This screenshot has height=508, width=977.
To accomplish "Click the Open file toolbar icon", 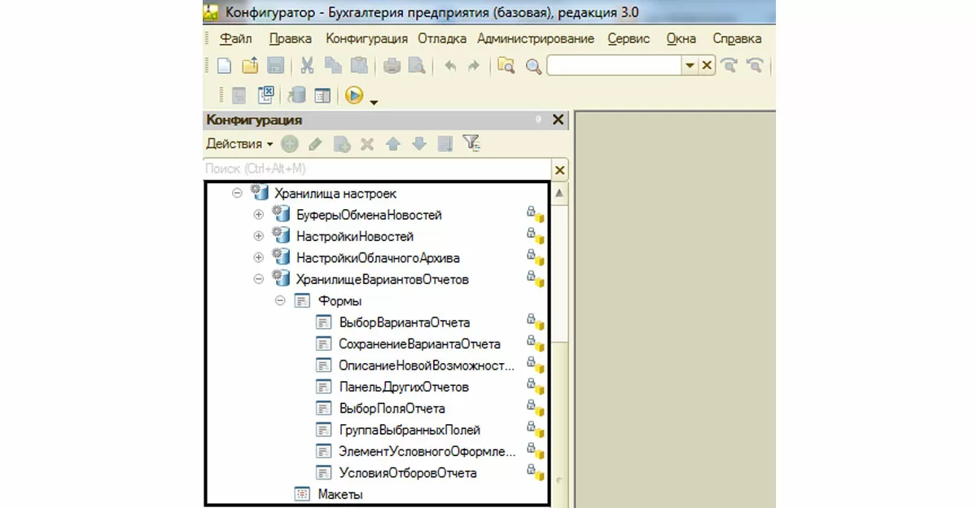I will (x=250, y=66).
